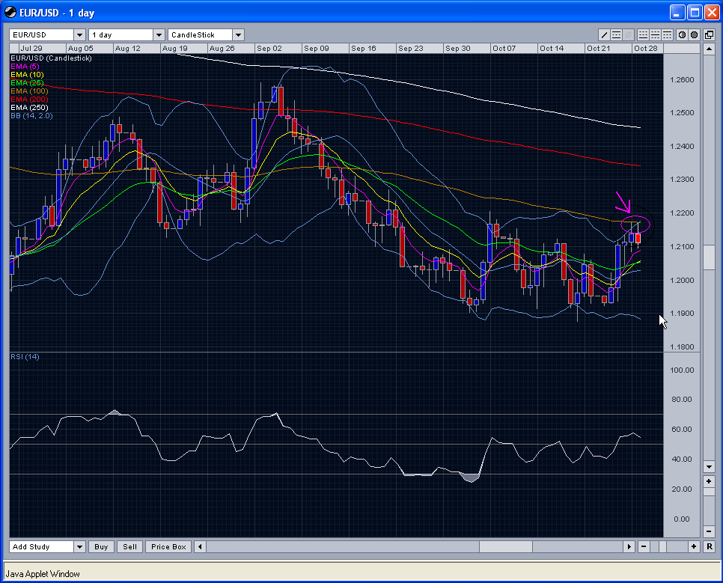Select the trend line drawing tool
Viewport: 723px width, 583px height.
click(x=604, y=34)
